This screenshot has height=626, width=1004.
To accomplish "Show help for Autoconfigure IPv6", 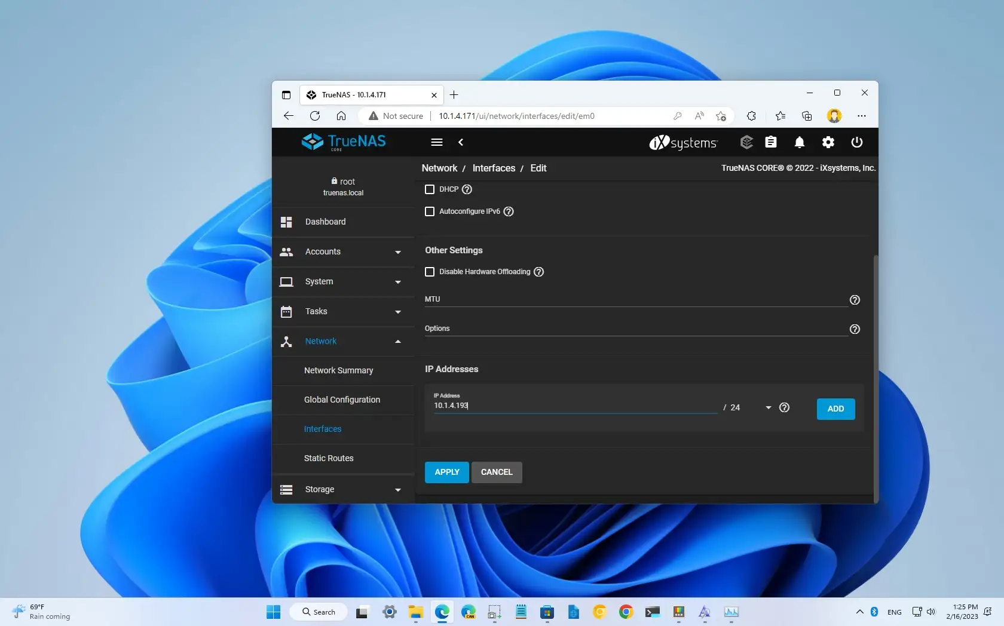I will tap(509, 211).
